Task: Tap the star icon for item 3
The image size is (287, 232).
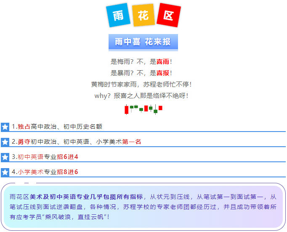Action: [5, 157]
